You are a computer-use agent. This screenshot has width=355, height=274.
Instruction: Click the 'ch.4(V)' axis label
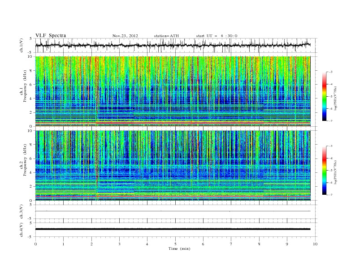click(21, 230)
